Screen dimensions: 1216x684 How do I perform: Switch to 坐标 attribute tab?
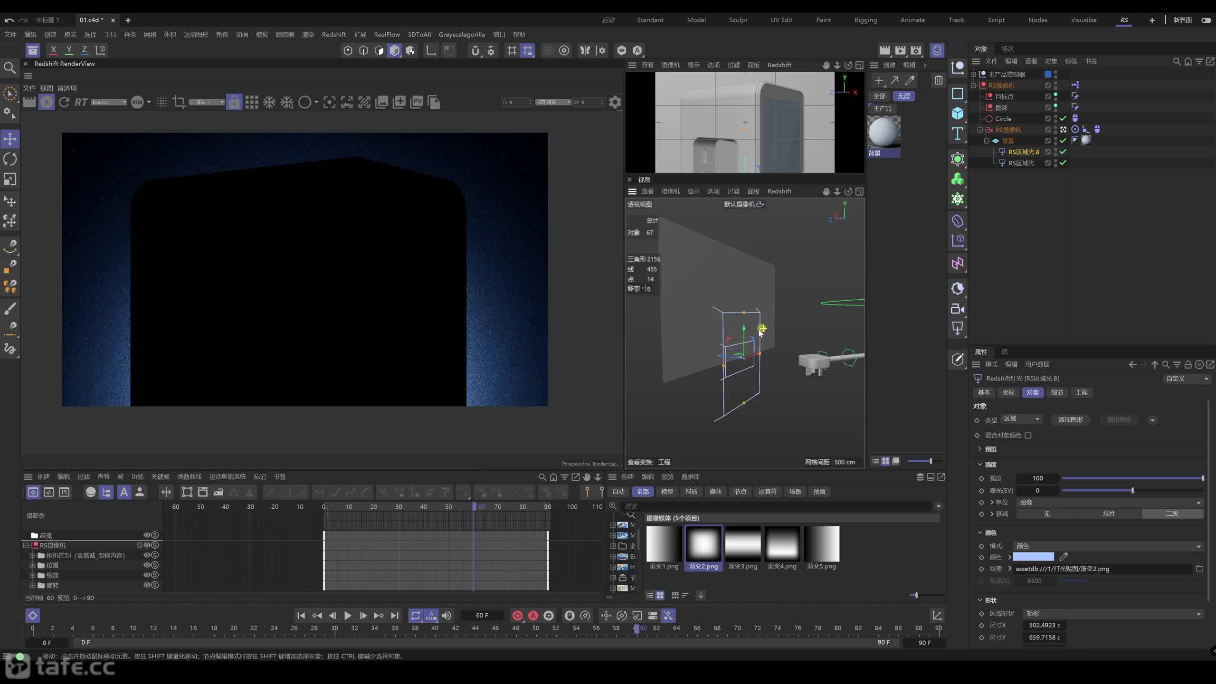pos(1008,392)
